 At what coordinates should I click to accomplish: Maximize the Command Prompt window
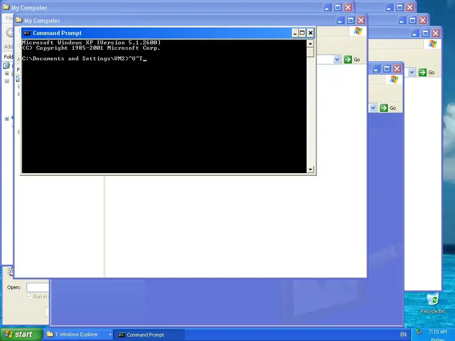(x=302, y=33)
